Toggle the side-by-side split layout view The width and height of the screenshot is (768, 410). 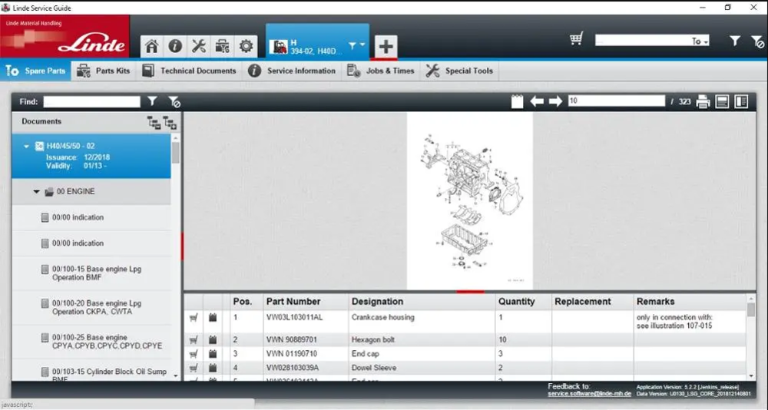click(x=741, y=101)
